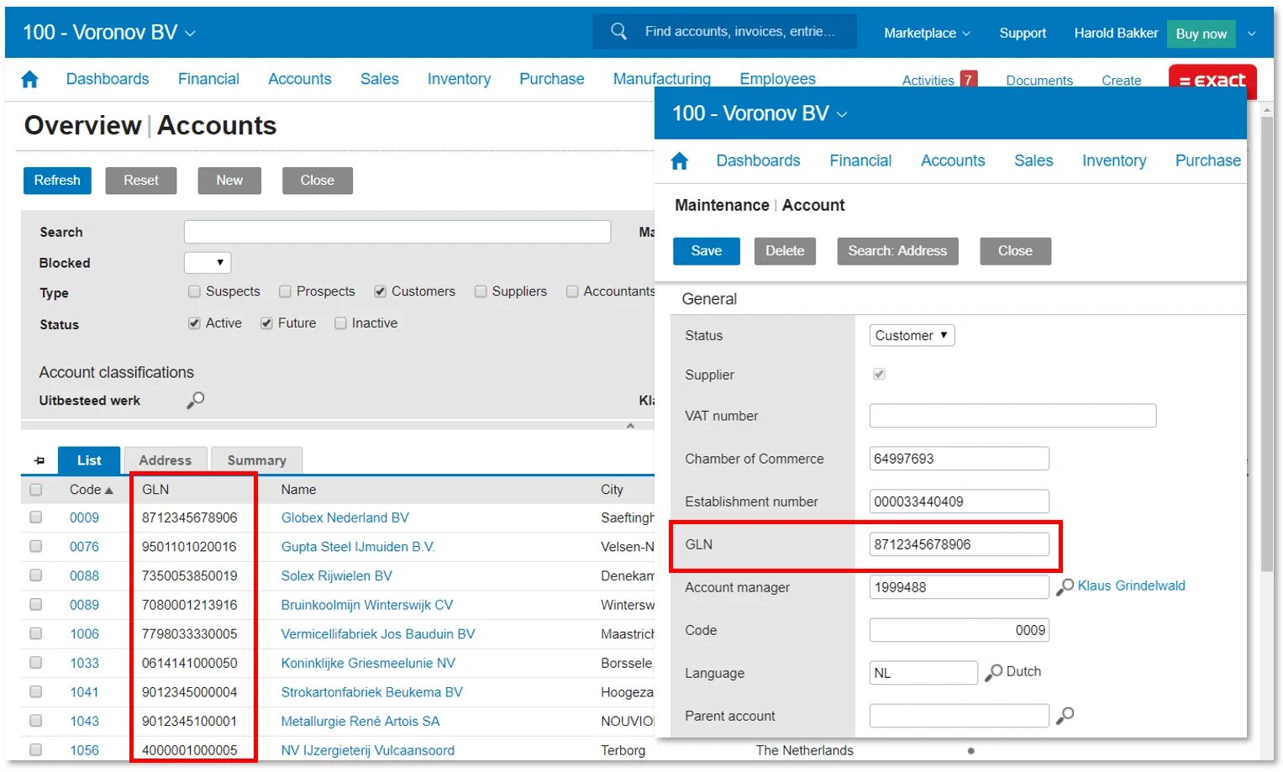
Task: Click the GLN input field
Action: [x=960, y=544]
